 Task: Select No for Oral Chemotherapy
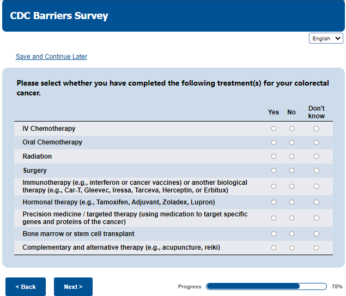pos(292,143)
